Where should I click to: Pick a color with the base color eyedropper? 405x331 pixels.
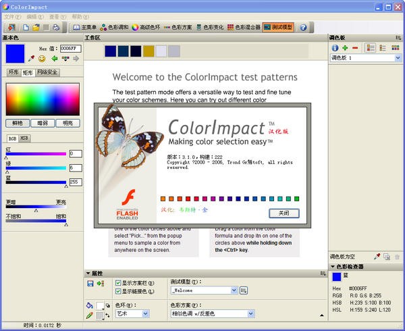click(x=32, y=58)
